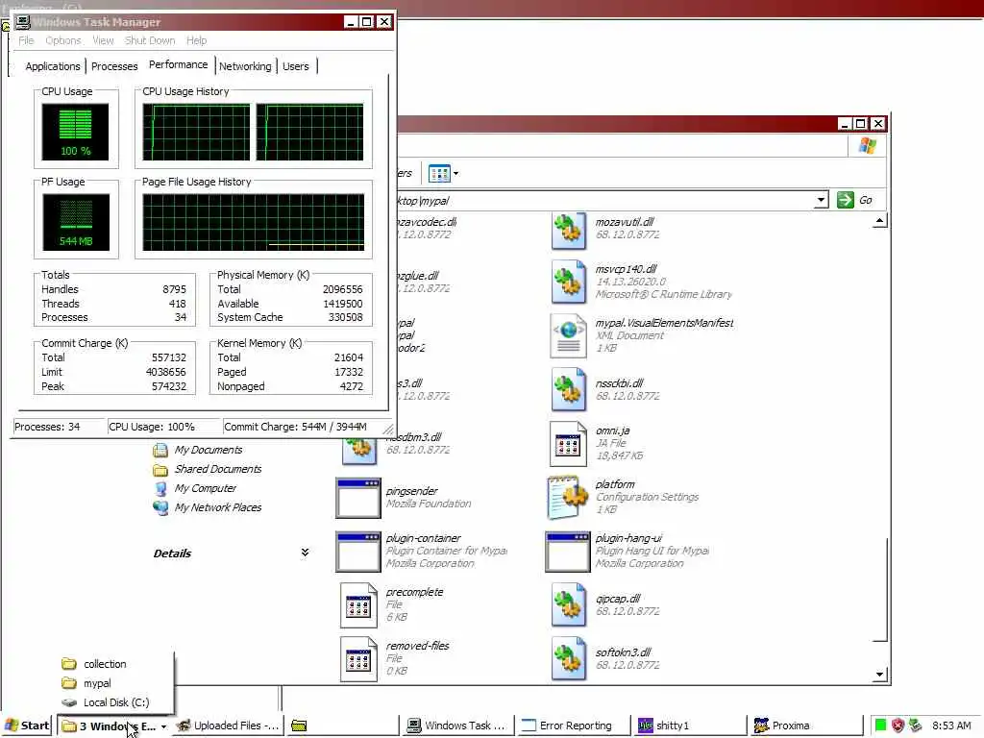Image resolution: width=984 pixels, height=738 pixels.
Task: Select the plugin-container application icon
Action: (x=358, y=552)
